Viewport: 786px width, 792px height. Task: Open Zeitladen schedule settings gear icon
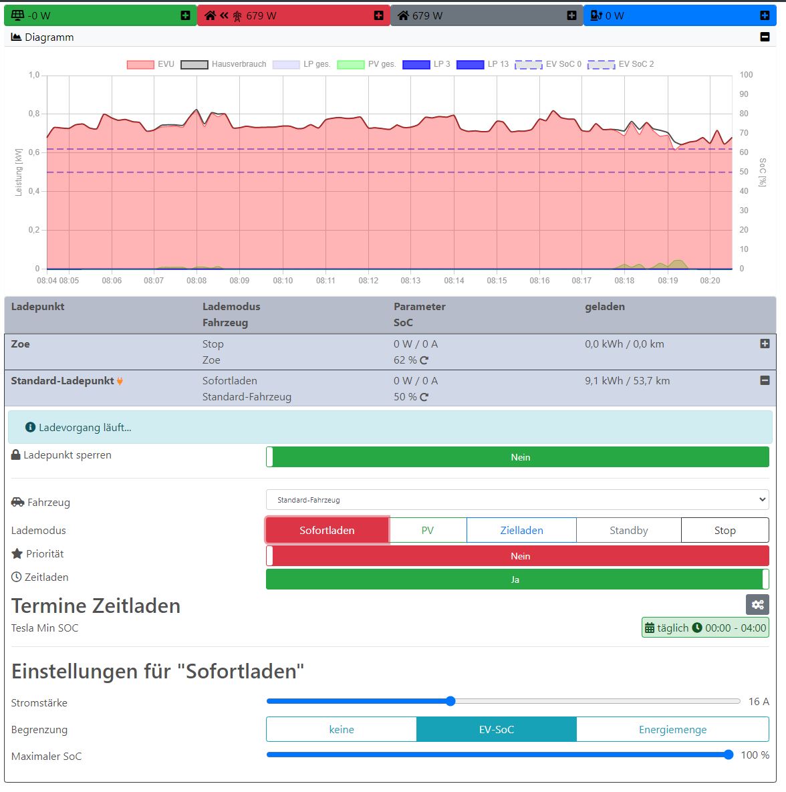(x=757, y=605)
